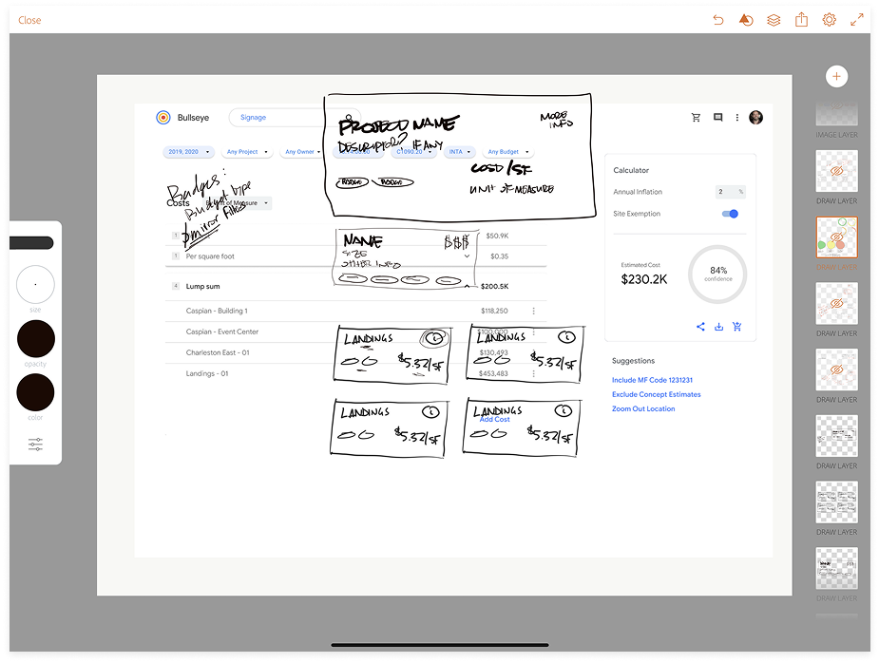Screen dimensions: 879x663
Task: Open the Any Owner filter dropdown
Action: pyautogui.click(x=302, y=152)
